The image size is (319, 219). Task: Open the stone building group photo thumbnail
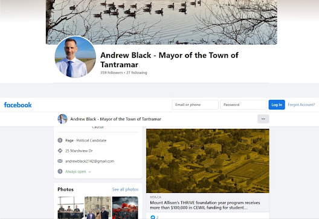[x=98, y=208]
